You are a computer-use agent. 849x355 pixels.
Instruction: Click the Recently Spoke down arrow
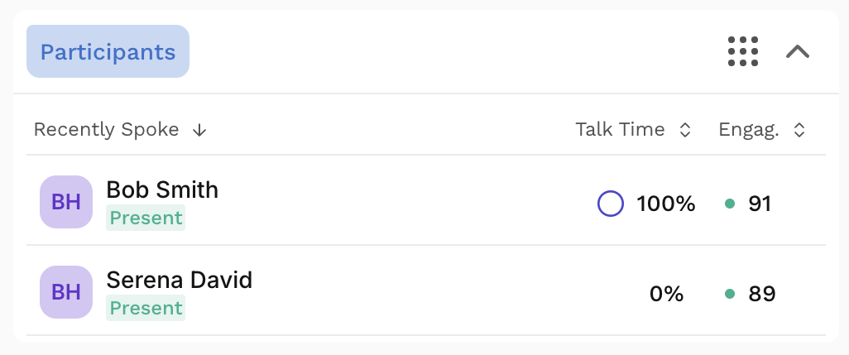pos(199,130)
